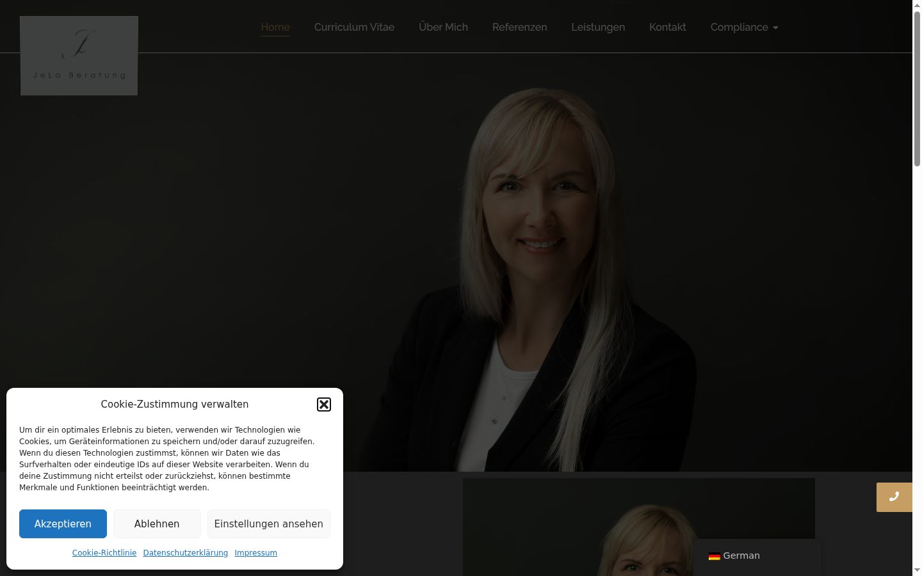Open the Datenschutzerklärung link

click(x=186, y=553)
